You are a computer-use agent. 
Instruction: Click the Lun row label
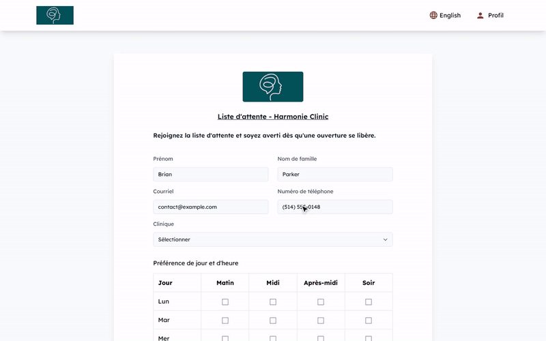pos(163,301)
